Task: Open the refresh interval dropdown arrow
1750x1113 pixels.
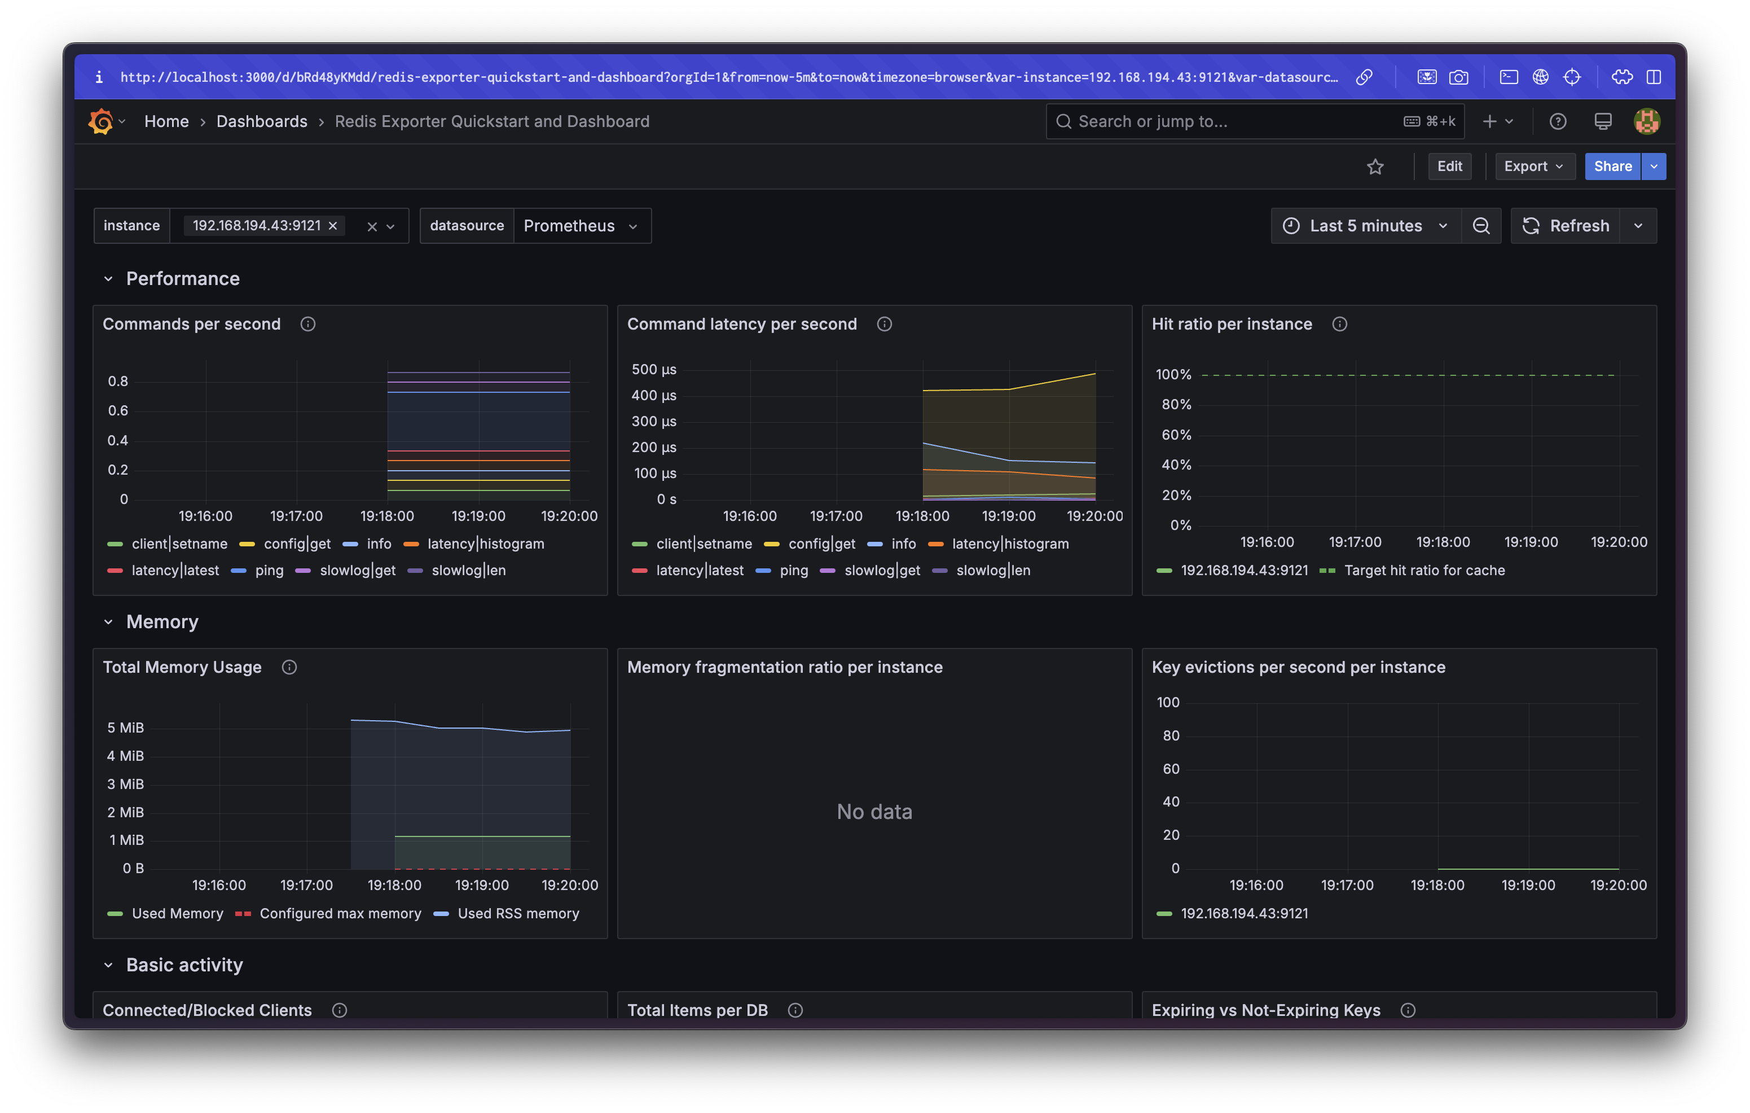Action: point(1638,226)
